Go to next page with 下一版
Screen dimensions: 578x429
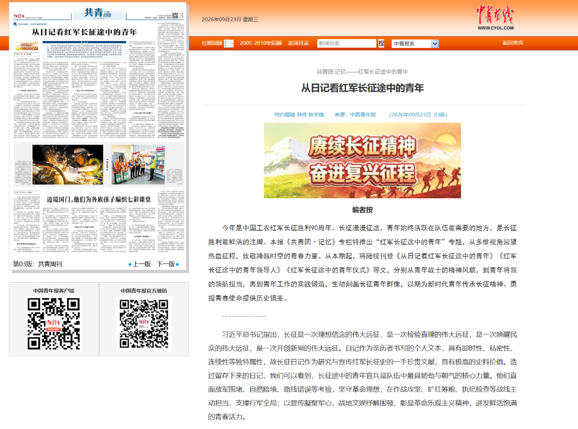click(168, 264)
